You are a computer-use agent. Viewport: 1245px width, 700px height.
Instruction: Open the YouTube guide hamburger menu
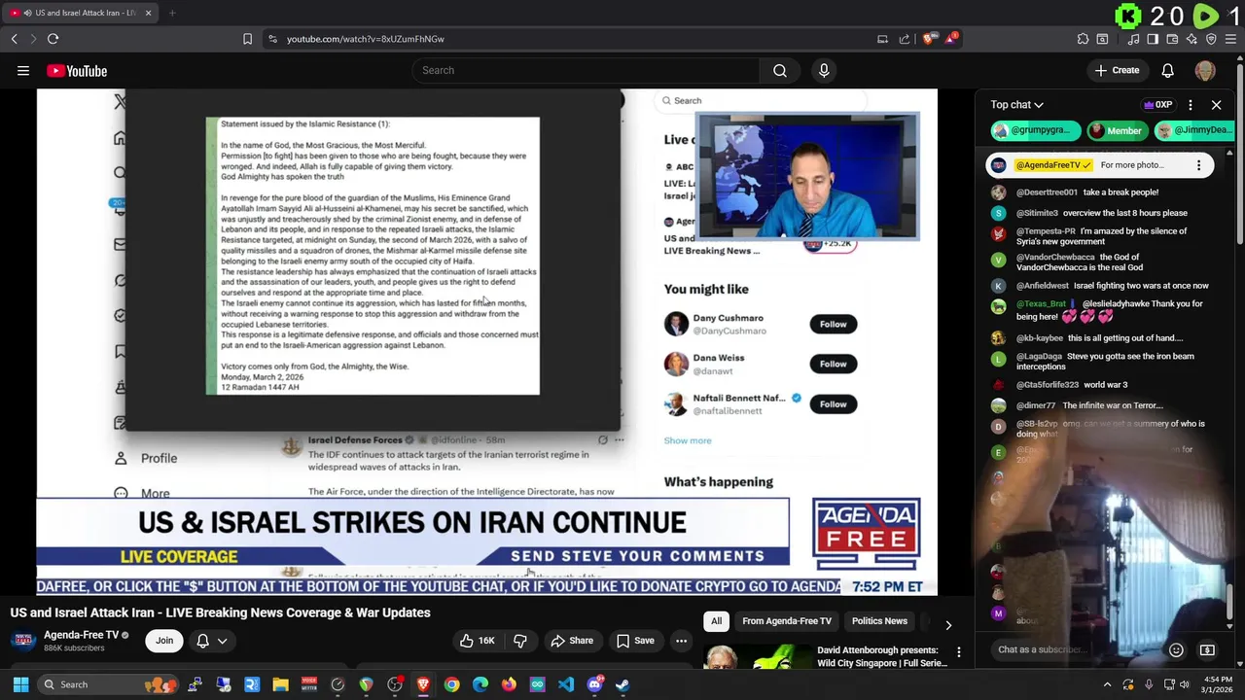tap(23, 71)
